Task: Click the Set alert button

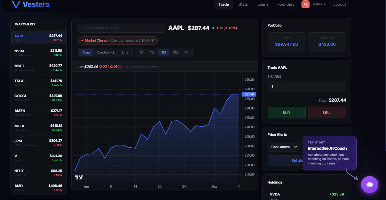Action: (285, 161)
